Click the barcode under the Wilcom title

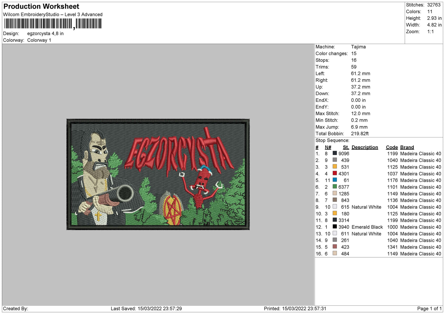point(52,24)
